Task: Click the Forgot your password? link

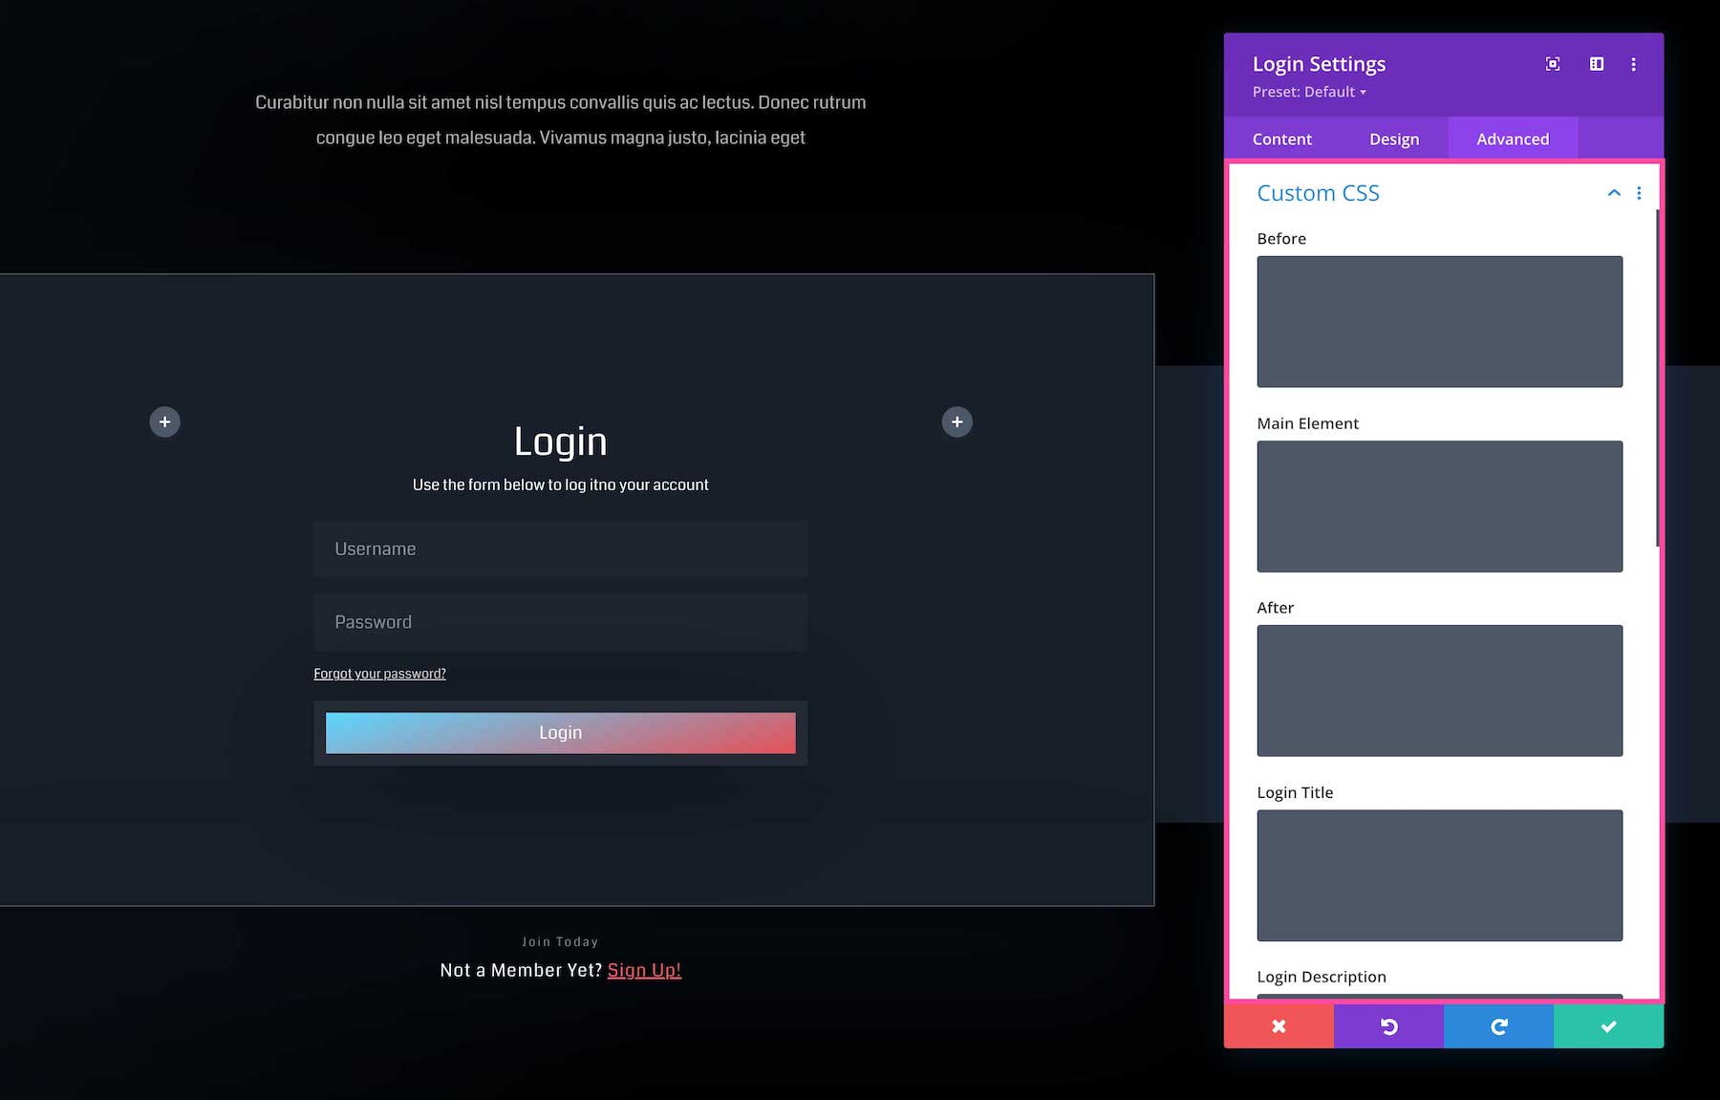Action: point(379,673)
